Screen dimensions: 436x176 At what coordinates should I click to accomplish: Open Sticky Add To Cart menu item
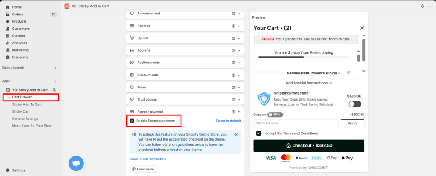point(27,104)
